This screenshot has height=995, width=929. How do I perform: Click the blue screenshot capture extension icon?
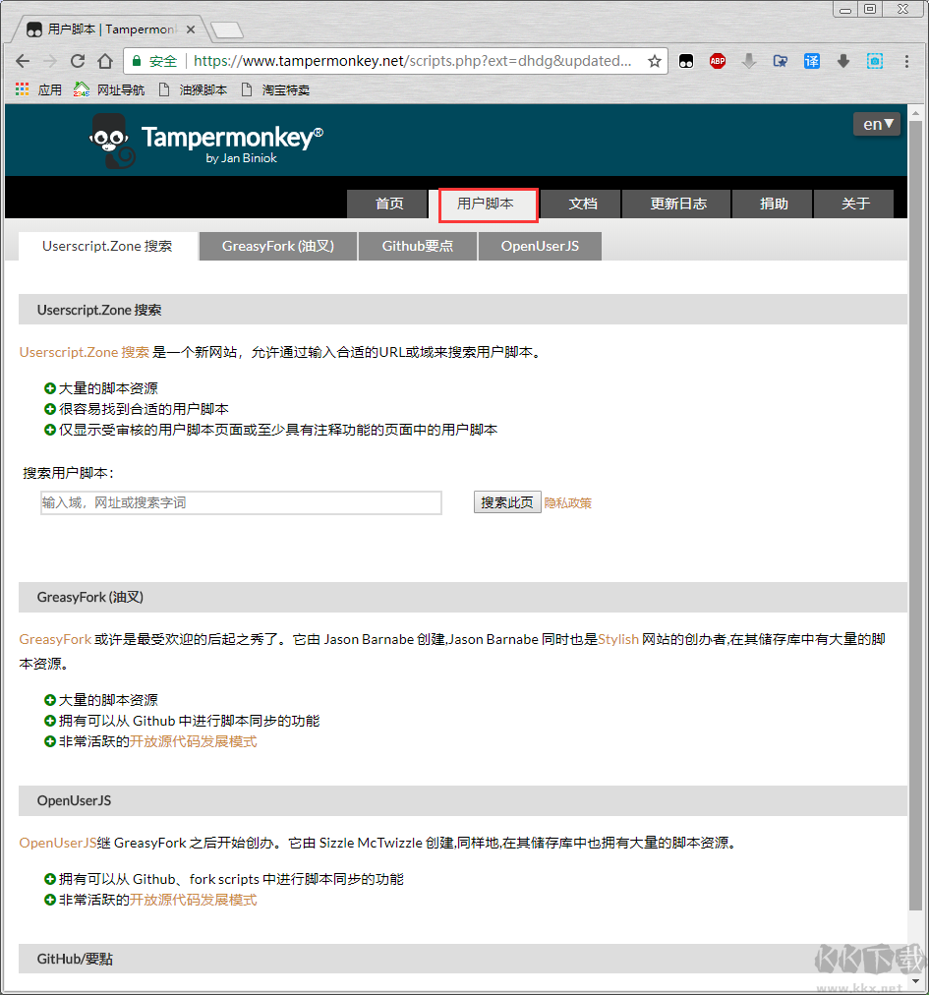point(875,61)
